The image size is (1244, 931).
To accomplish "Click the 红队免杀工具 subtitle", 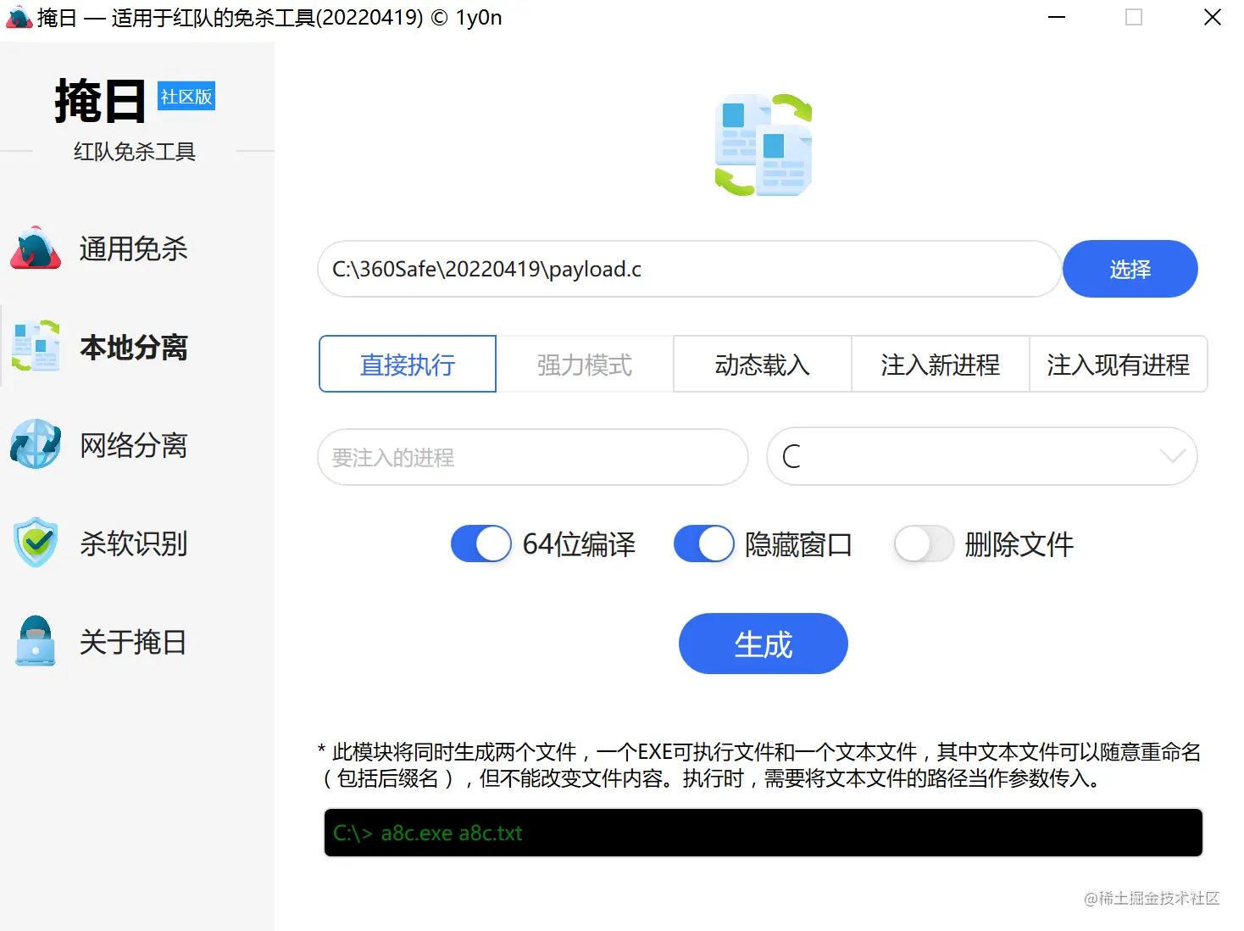I will pyautogui.click(x=135, y=151).
